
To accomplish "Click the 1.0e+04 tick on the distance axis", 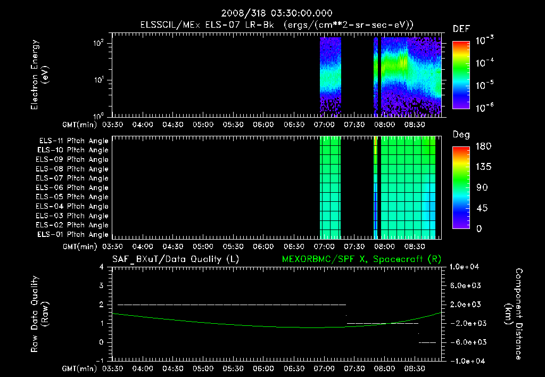I will 464,267.
